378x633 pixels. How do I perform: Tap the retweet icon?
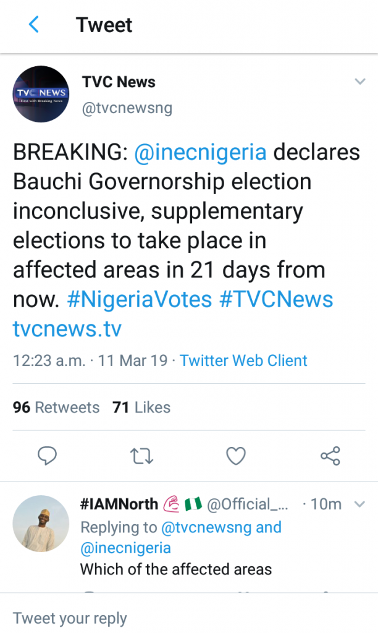point(142,456)
